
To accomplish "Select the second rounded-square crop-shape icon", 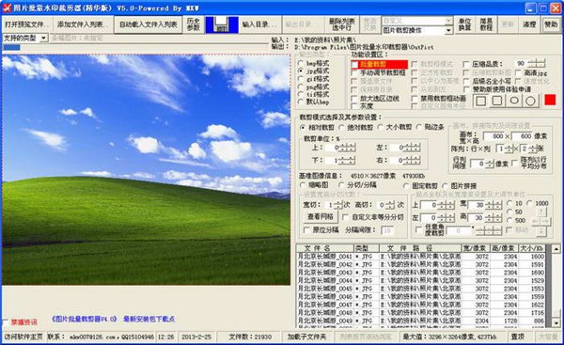I will click(497, 101).
